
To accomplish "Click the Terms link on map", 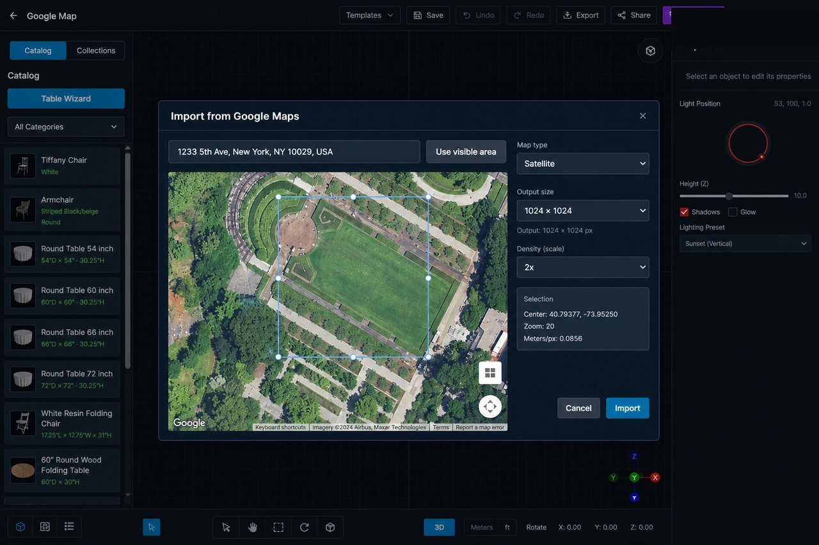I will 441,427.
